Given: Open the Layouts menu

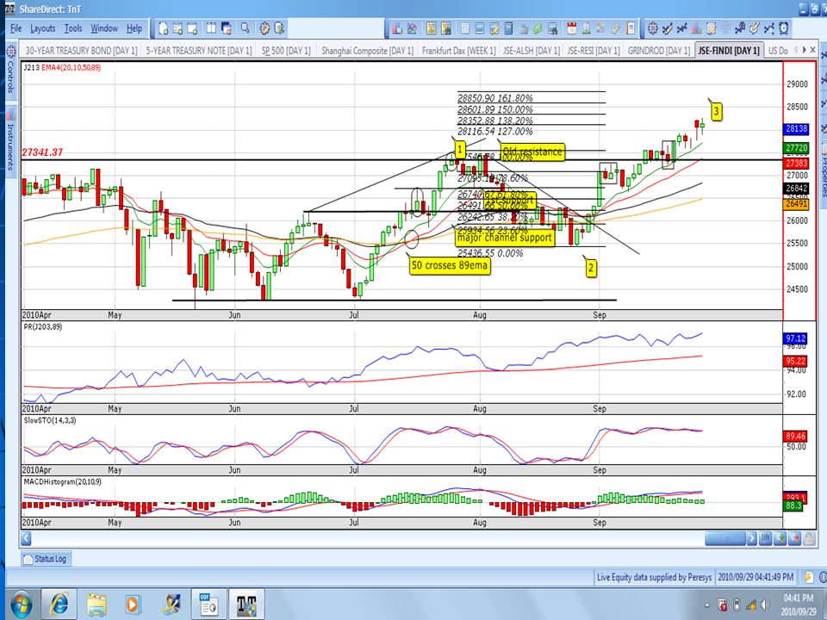Looking at the screenshot, I should pos(43,28).
